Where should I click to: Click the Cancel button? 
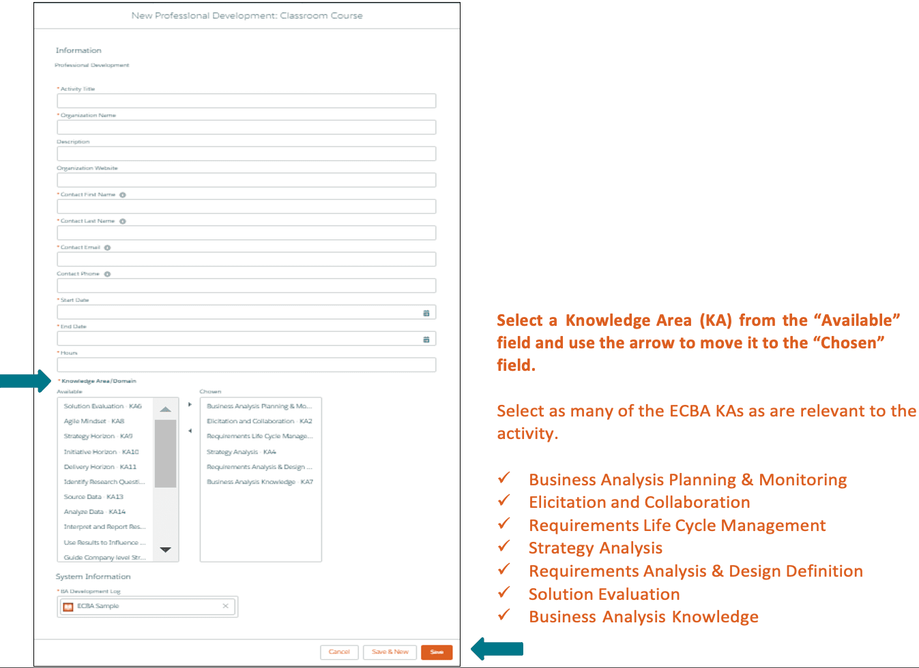pyautogui.click(x=339, y=652)
